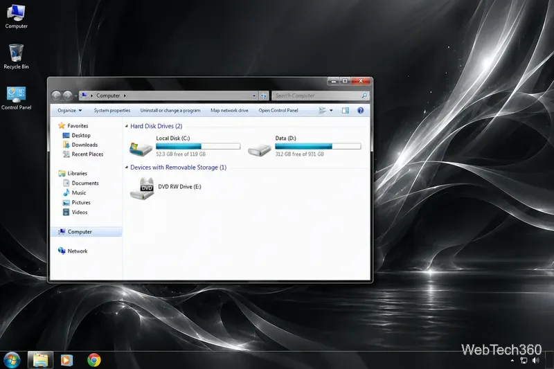Click the Change your view icon
554x369 pixels.
[x=322, y=111]
